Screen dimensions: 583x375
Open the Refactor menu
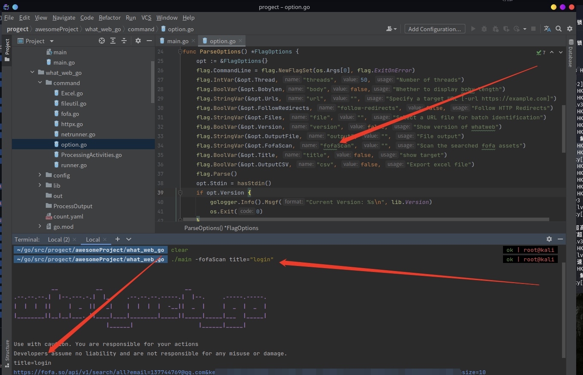[109, 18]
